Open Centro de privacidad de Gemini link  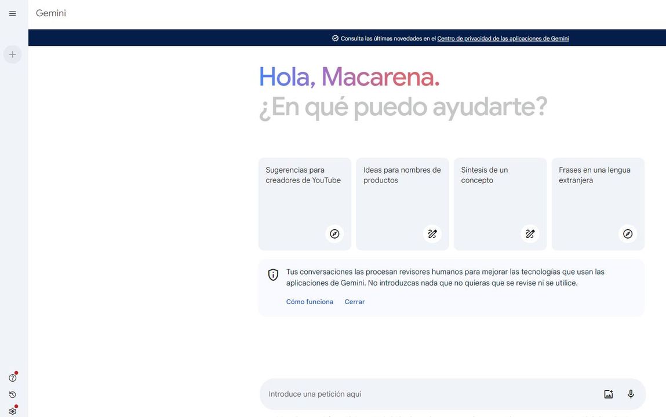point(503,39)
